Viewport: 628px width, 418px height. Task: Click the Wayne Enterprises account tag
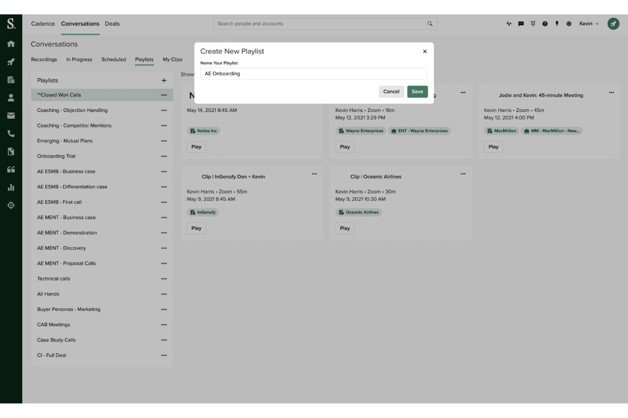tap(361, 130)
